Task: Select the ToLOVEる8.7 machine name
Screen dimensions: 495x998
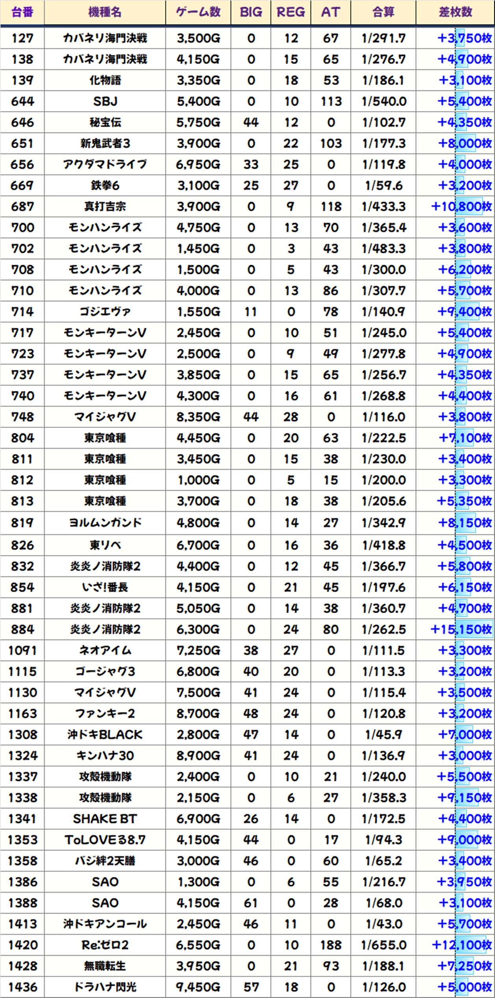Action: 105,840
